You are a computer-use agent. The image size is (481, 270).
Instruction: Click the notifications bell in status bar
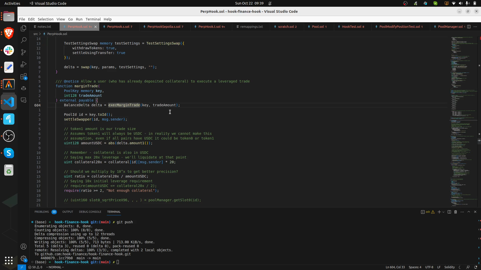point(475,267)
